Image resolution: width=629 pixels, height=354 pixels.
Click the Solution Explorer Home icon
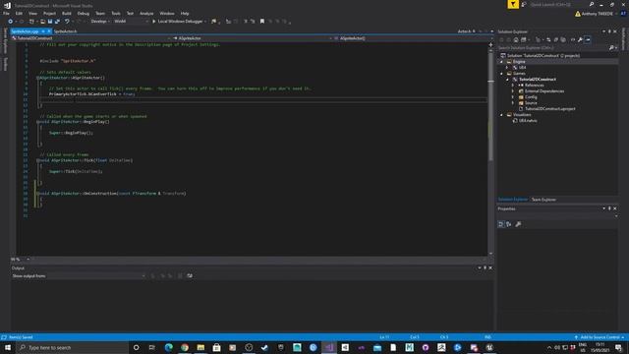pyautogui.click(x=516, y=39)
